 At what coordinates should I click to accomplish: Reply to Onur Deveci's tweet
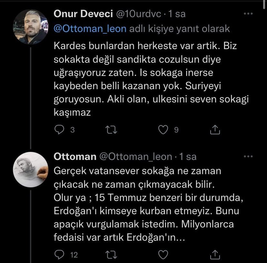pos(59,130)
